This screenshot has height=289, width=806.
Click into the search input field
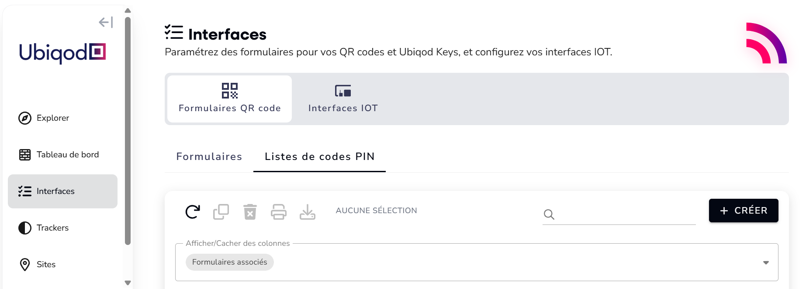(625, 214)
